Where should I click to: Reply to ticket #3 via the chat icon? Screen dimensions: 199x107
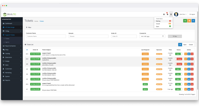pos(189,79)
